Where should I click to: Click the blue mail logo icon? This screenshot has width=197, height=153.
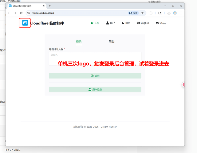coord(25,23)
